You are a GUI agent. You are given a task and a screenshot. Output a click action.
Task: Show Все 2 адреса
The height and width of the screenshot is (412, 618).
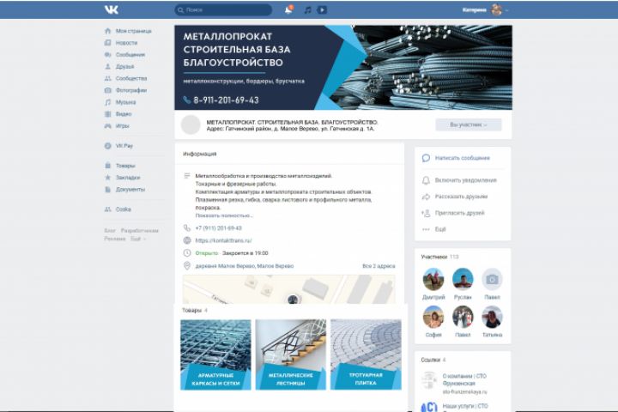tap(379, 266)
